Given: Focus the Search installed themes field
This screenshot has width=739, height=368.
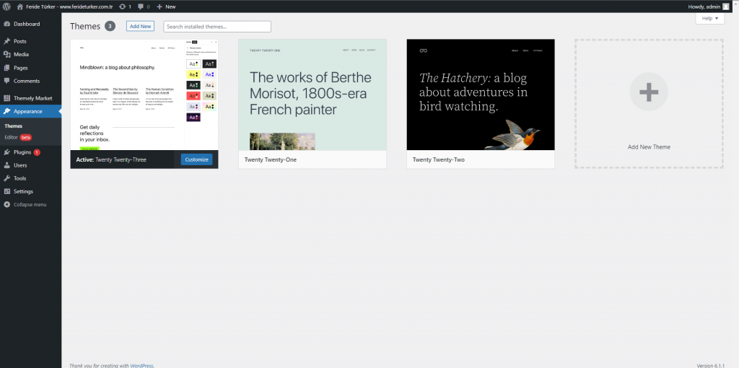Looking at the screenshot, I should [217, 27].
